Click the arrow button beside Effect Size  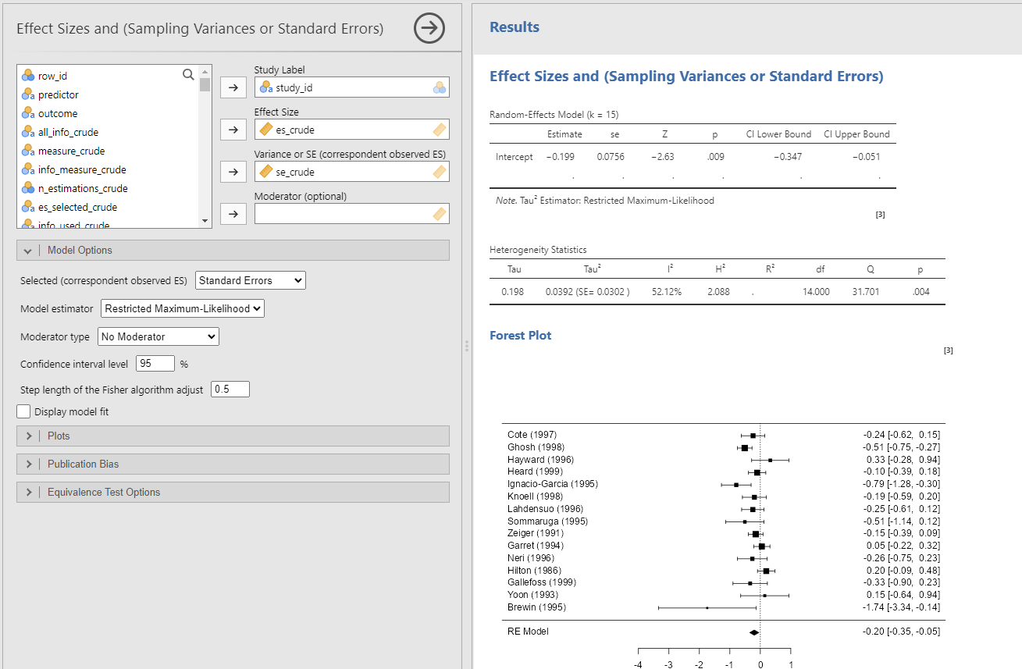pos(232,130)
